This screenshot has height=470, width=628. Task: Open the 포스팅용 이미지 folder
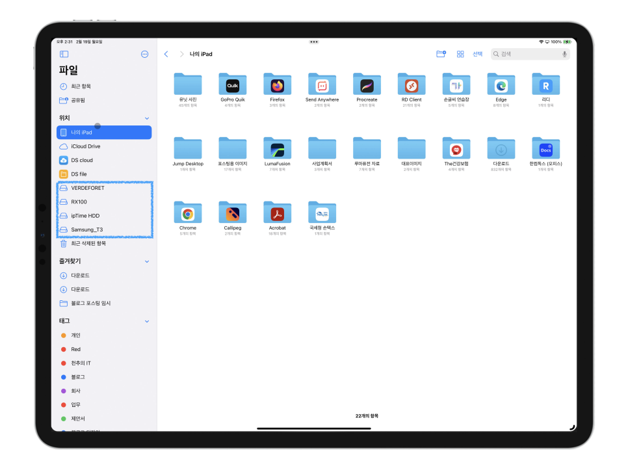tap(233, 154)
